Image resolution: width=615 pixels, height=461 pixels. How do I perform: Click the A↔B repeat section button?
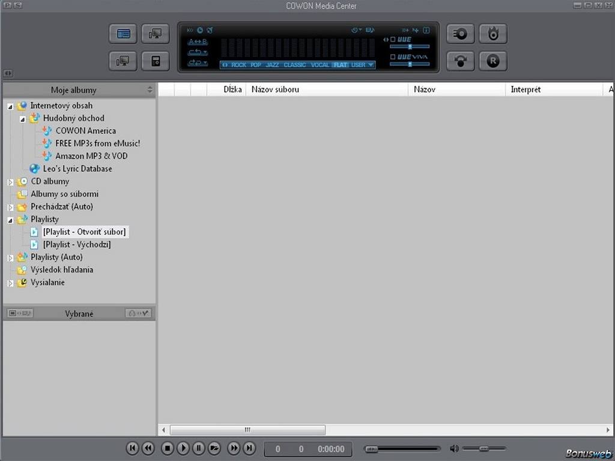(x=198, y=41)
